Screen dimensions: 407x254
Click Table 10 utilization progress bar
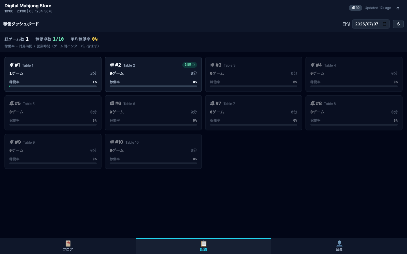[153, 163]
